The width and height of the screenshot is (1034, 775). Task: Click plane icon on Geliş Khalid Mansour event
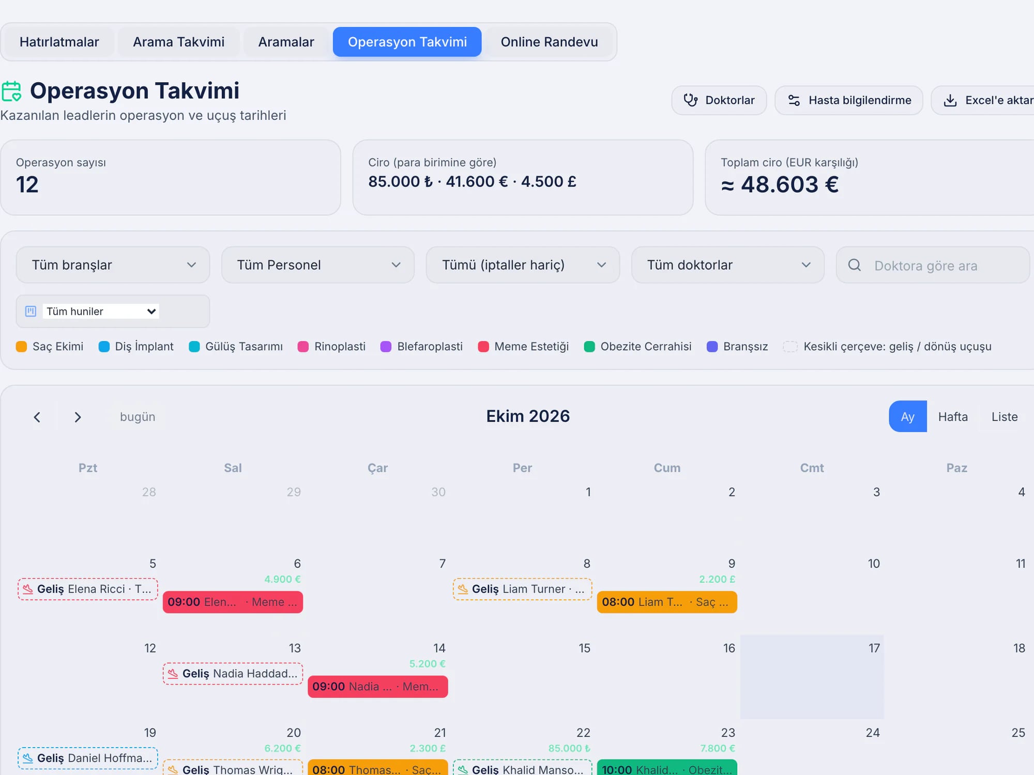pyautogui.click(x=463, y=769)
